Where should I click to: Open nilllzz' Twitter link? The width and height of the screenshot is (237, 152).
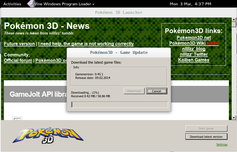pos(194,54)
